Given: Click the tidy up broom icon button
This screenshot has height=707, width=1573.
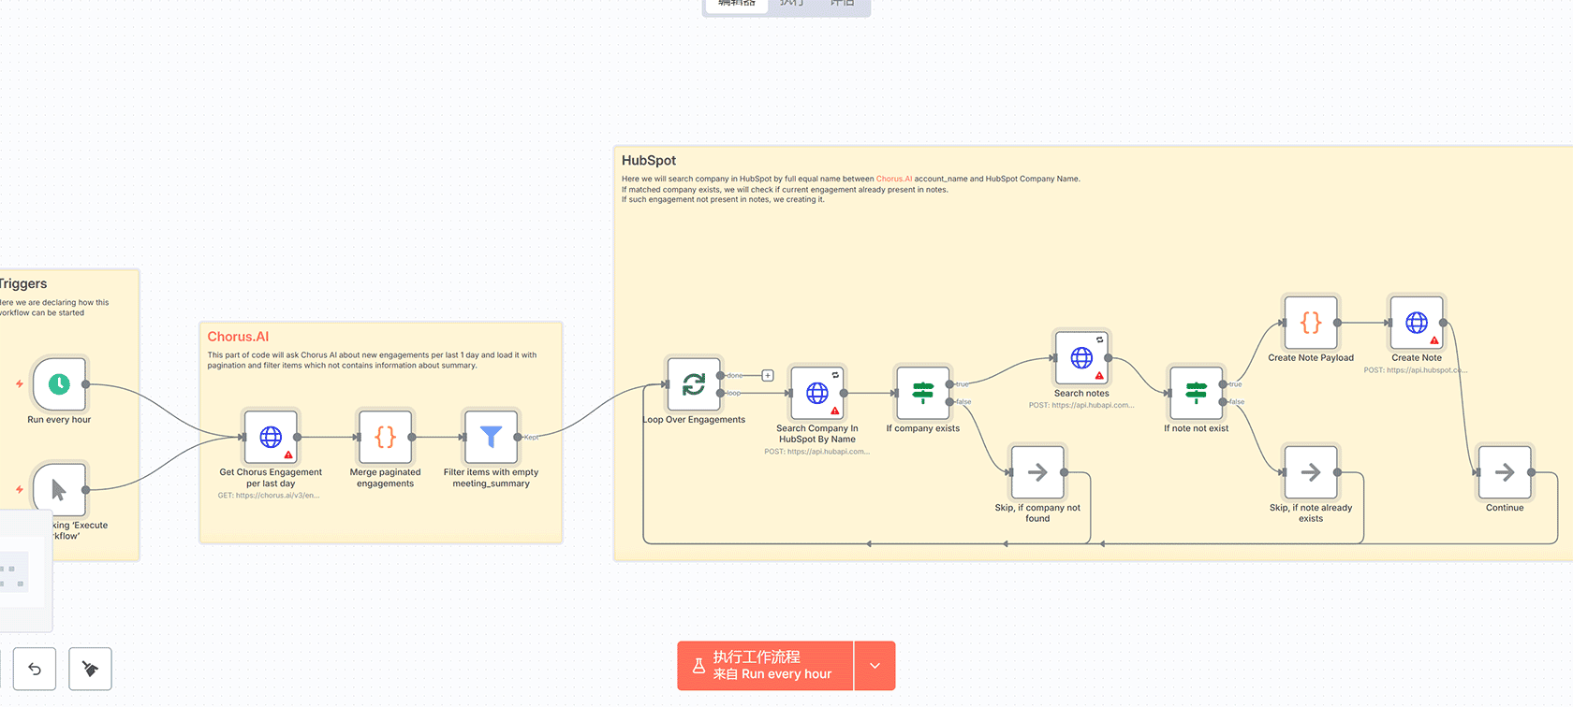Looking at the screenshot, I should (91, 669).
